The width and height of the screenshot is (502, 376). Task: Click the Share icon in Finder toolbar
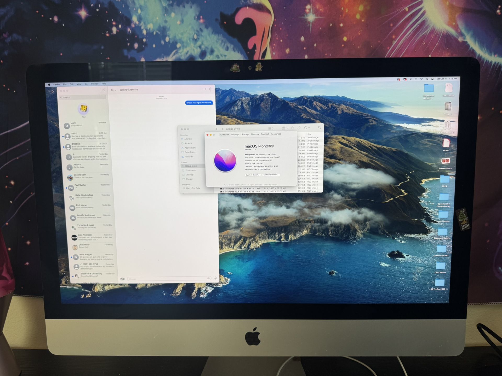coord(293,128)
